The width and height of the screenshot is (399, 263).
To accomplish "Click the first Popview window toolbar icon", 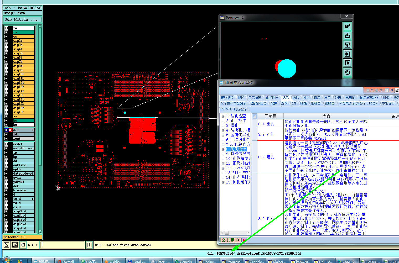I will 347,26.
